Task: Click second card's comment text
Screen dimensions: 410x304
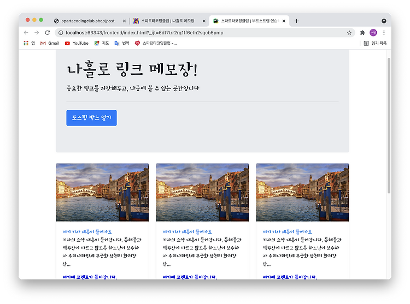Action: pyautogui.click(x=190, y=277)
